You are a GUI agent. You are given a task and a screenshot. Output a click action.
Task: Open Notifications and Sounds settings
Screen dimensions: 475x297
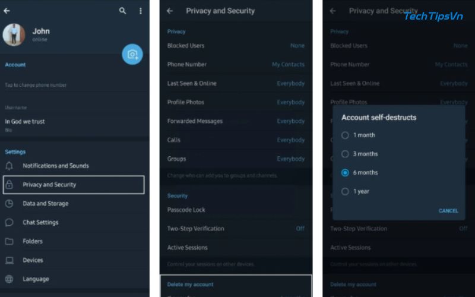point(75,166)
